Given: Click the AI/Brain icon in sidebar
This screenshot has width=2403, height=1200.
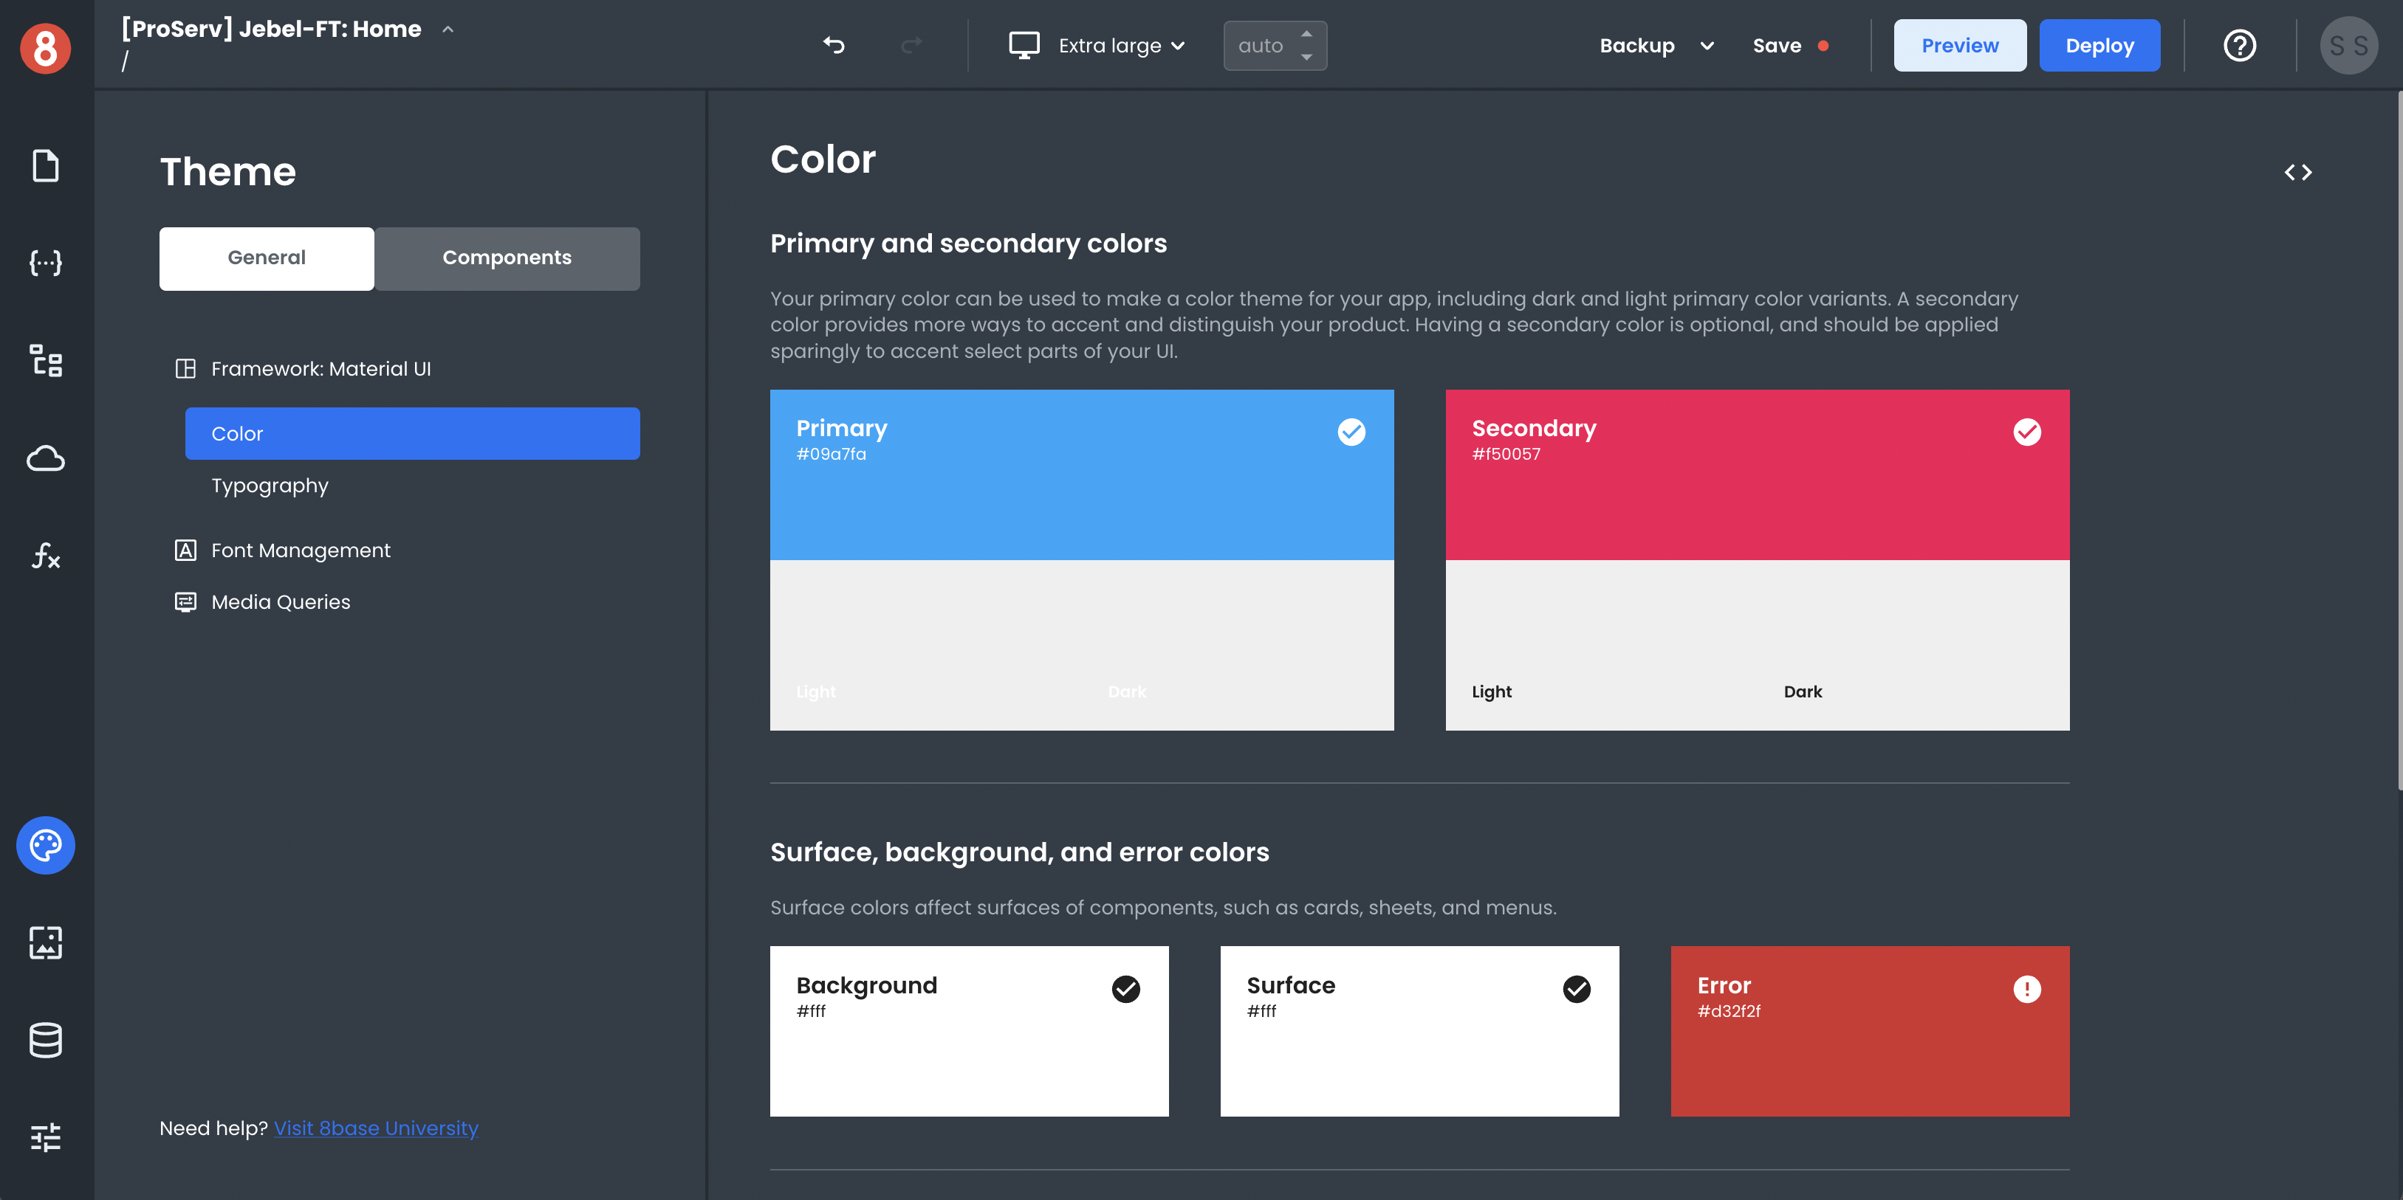Looking at the screenshot, I should (x=46, y=845).
